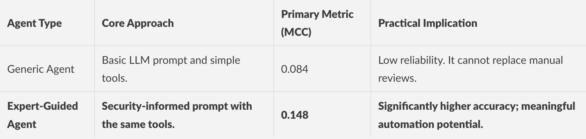Select the Core Approach column header

(138, 23)
